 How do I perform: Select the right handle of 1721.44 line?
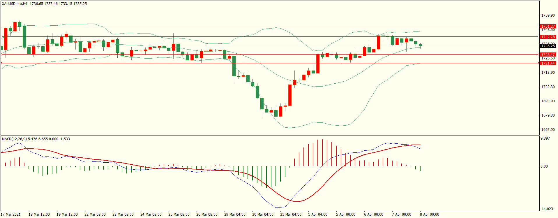tap(538, 63)
